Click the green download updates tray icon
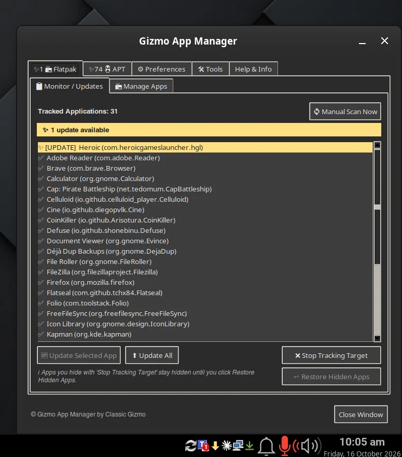Image resolution: width=402 pixels, height=457 pixels. tap(249, 446)
